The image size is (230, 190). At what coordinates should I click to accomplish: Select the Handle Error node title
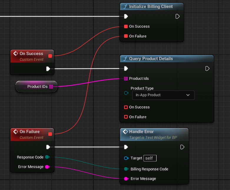pos(141,131)
